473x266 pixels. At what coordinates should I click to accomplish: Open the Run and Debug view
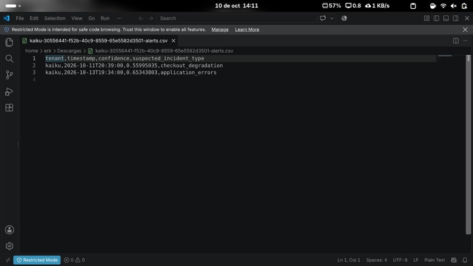point(9,92)
